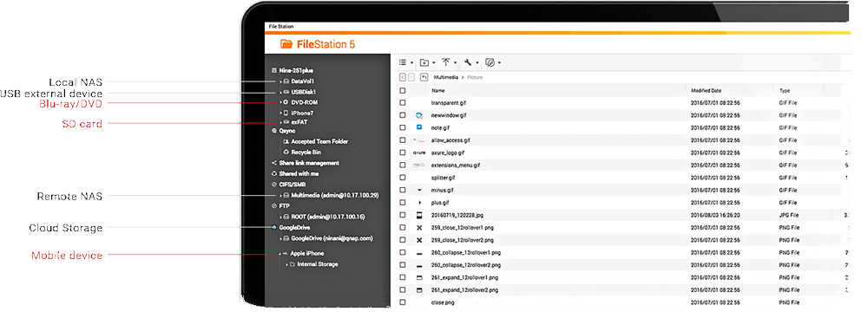
Task: Click the Picture breadcrumb
Action: coord(475,77)
